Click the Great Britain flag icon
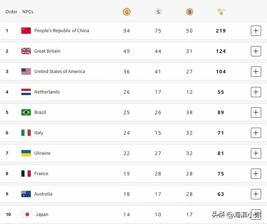 click(x=26, y=51)
